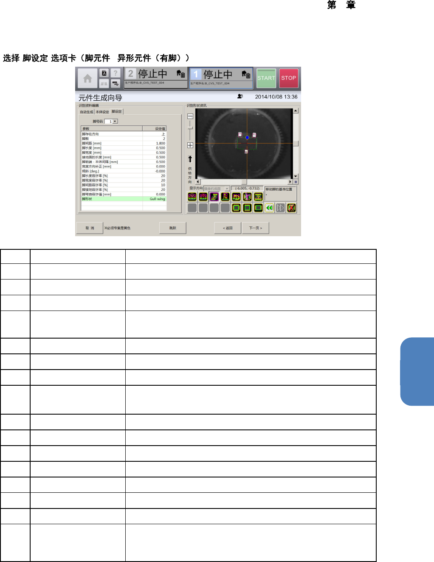This screenshot has height=562, width=434.
Task: Click the selected move-lead-base-position icon
Action: [x=214, y=197]
